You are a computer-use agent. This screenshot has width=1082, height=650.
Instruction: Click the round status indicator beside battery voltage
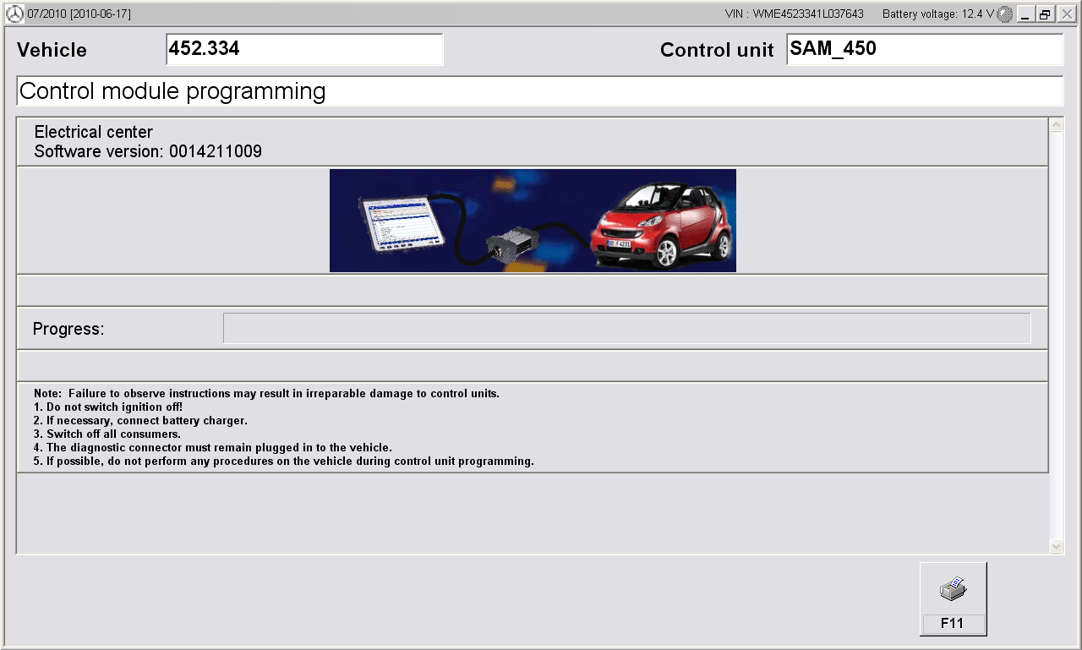coord(1004,14)
